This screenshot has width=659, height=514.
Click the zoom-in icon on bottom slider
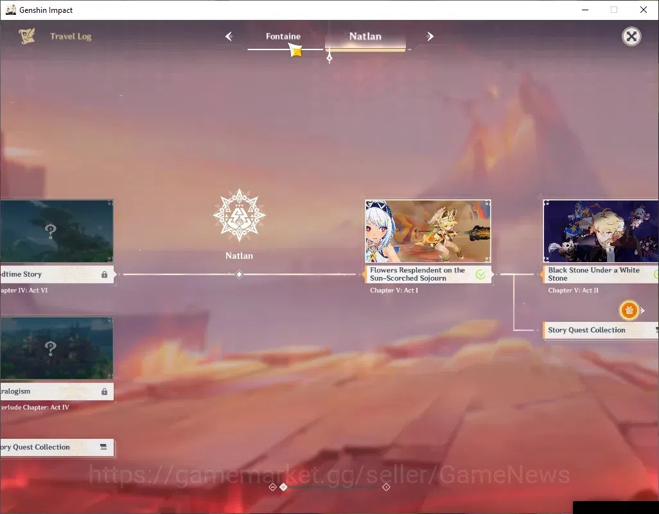coord(386,486)
